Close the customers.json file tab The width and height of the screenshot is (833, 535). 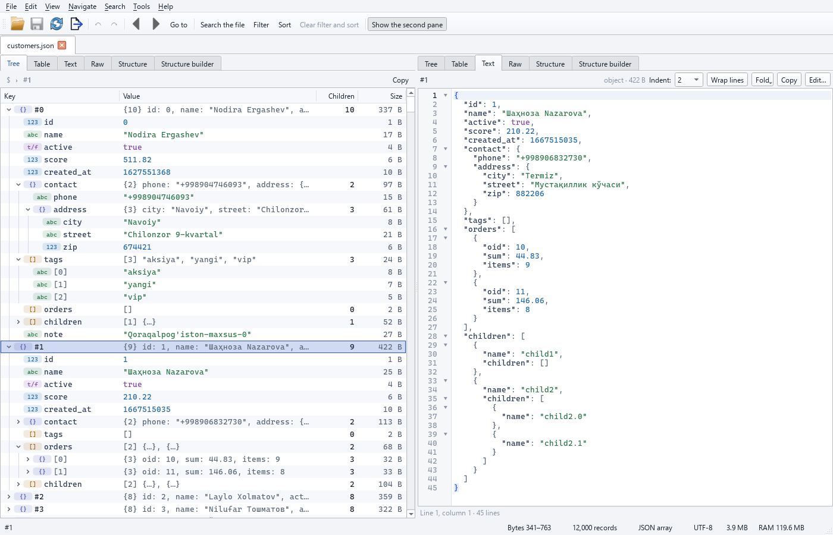coord(62,45)
